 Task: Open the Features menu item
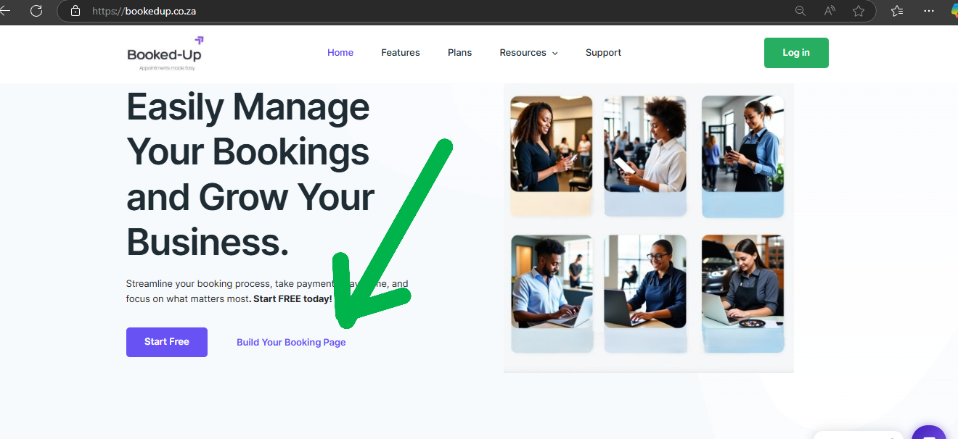coord(401,53)
